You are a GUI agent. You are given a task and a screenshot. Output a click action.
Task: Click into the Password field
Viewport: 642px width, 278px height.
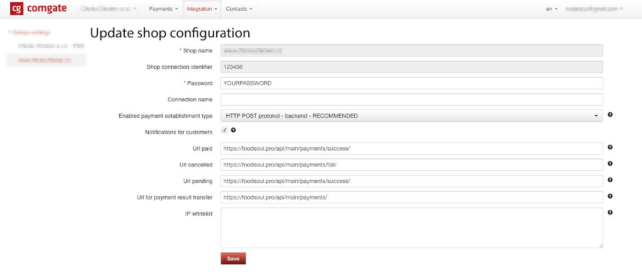(411, 83)
